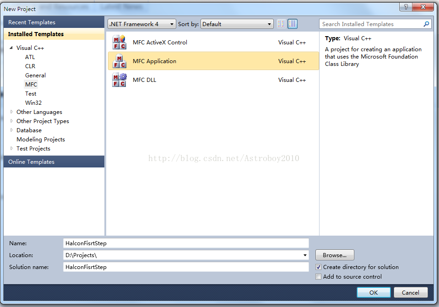
Task: Click the Name input field
Action: click(x=186, y=243)
